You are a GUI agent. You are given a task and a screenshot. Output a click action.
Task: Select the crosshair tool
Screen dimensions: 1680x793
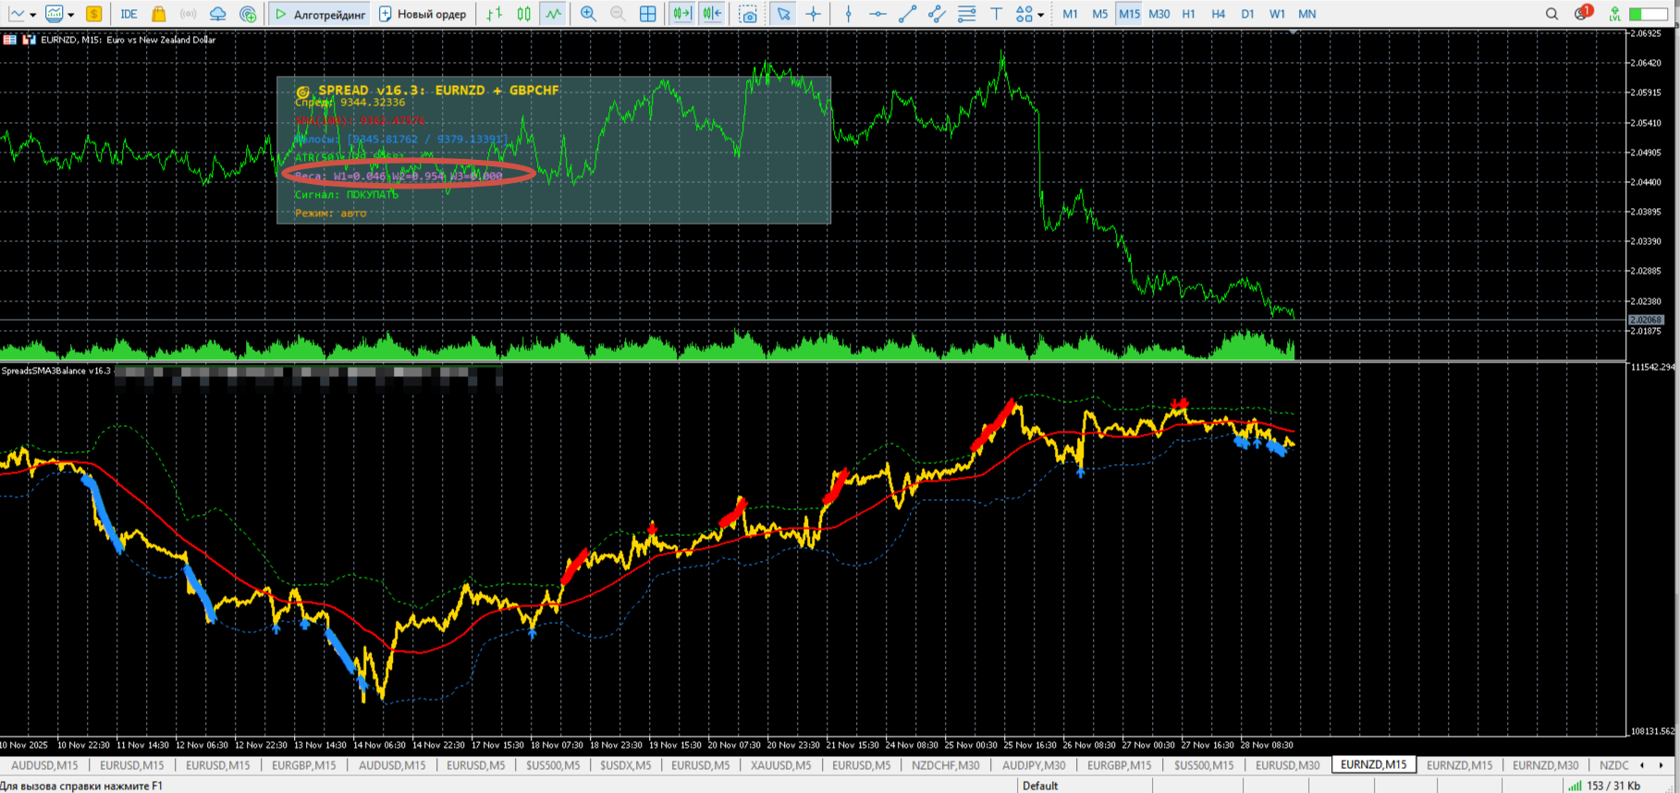point(814,14)
